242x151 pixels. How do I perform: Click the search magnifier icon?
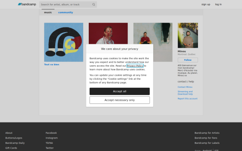94,4
